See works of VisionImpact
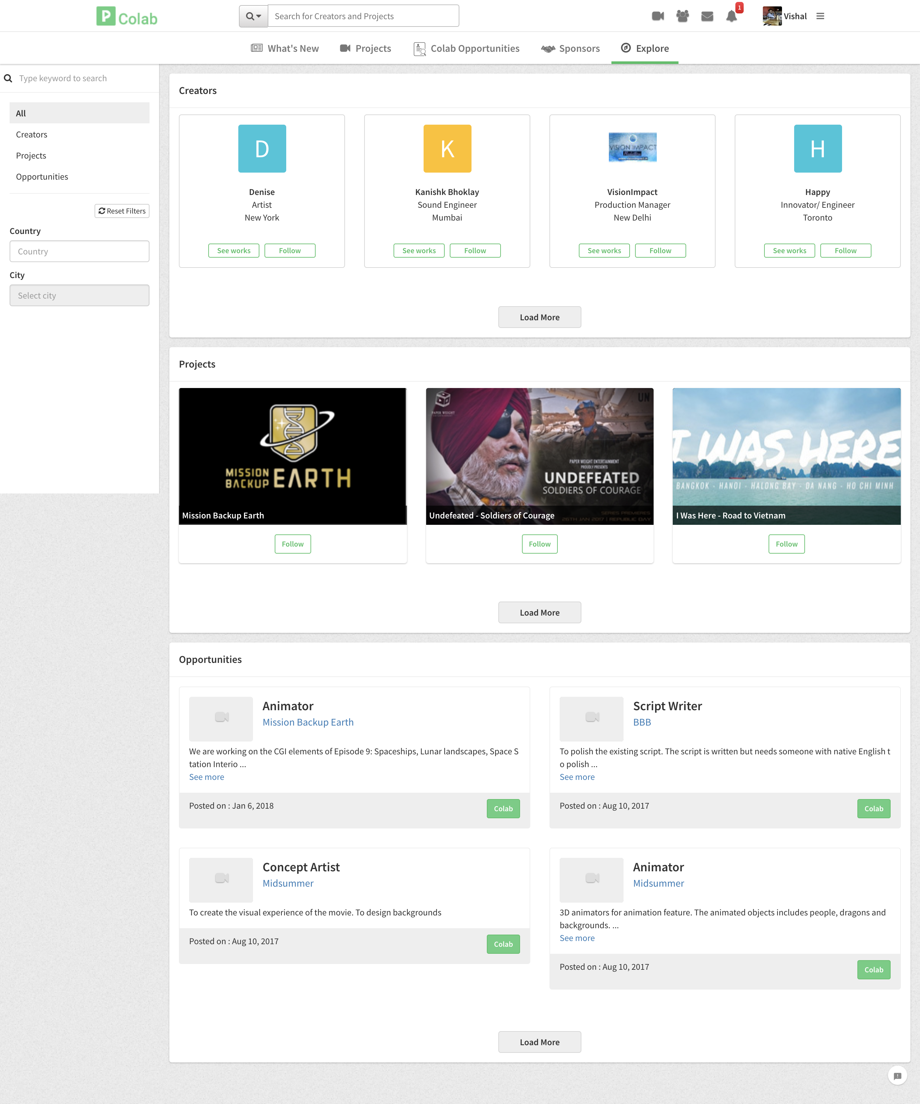Image resolution: width=920 pixels, height=1104 pixels. [604, 250]
